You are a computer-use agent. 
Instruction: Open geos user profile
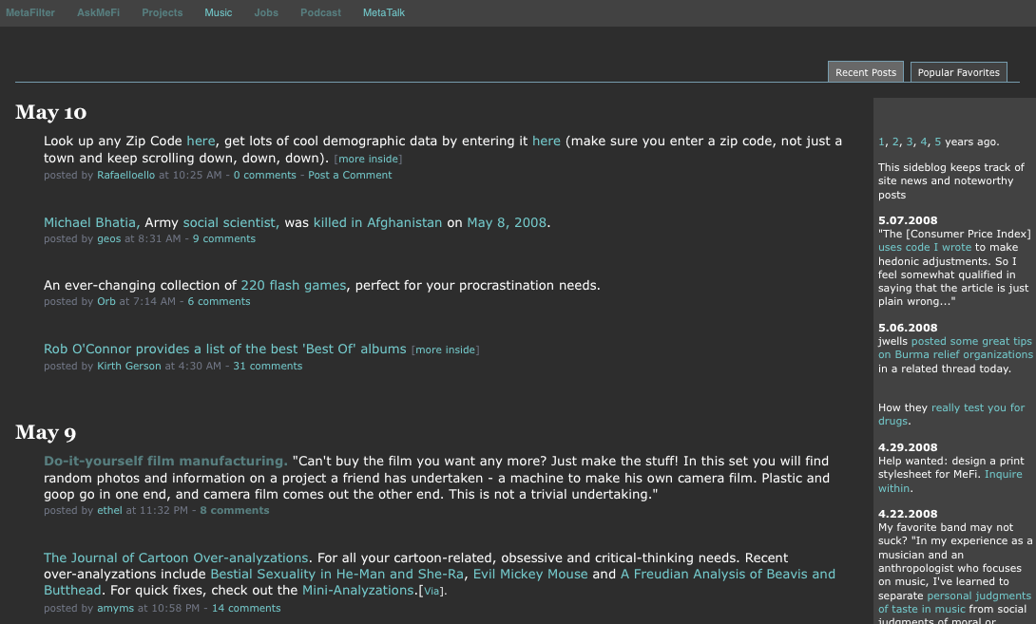coord(109,239)
